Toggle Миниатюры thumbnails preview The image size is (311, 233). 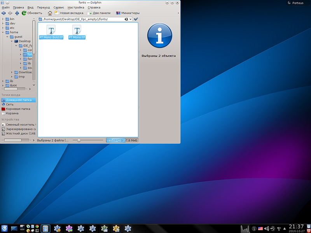(128, 13)
